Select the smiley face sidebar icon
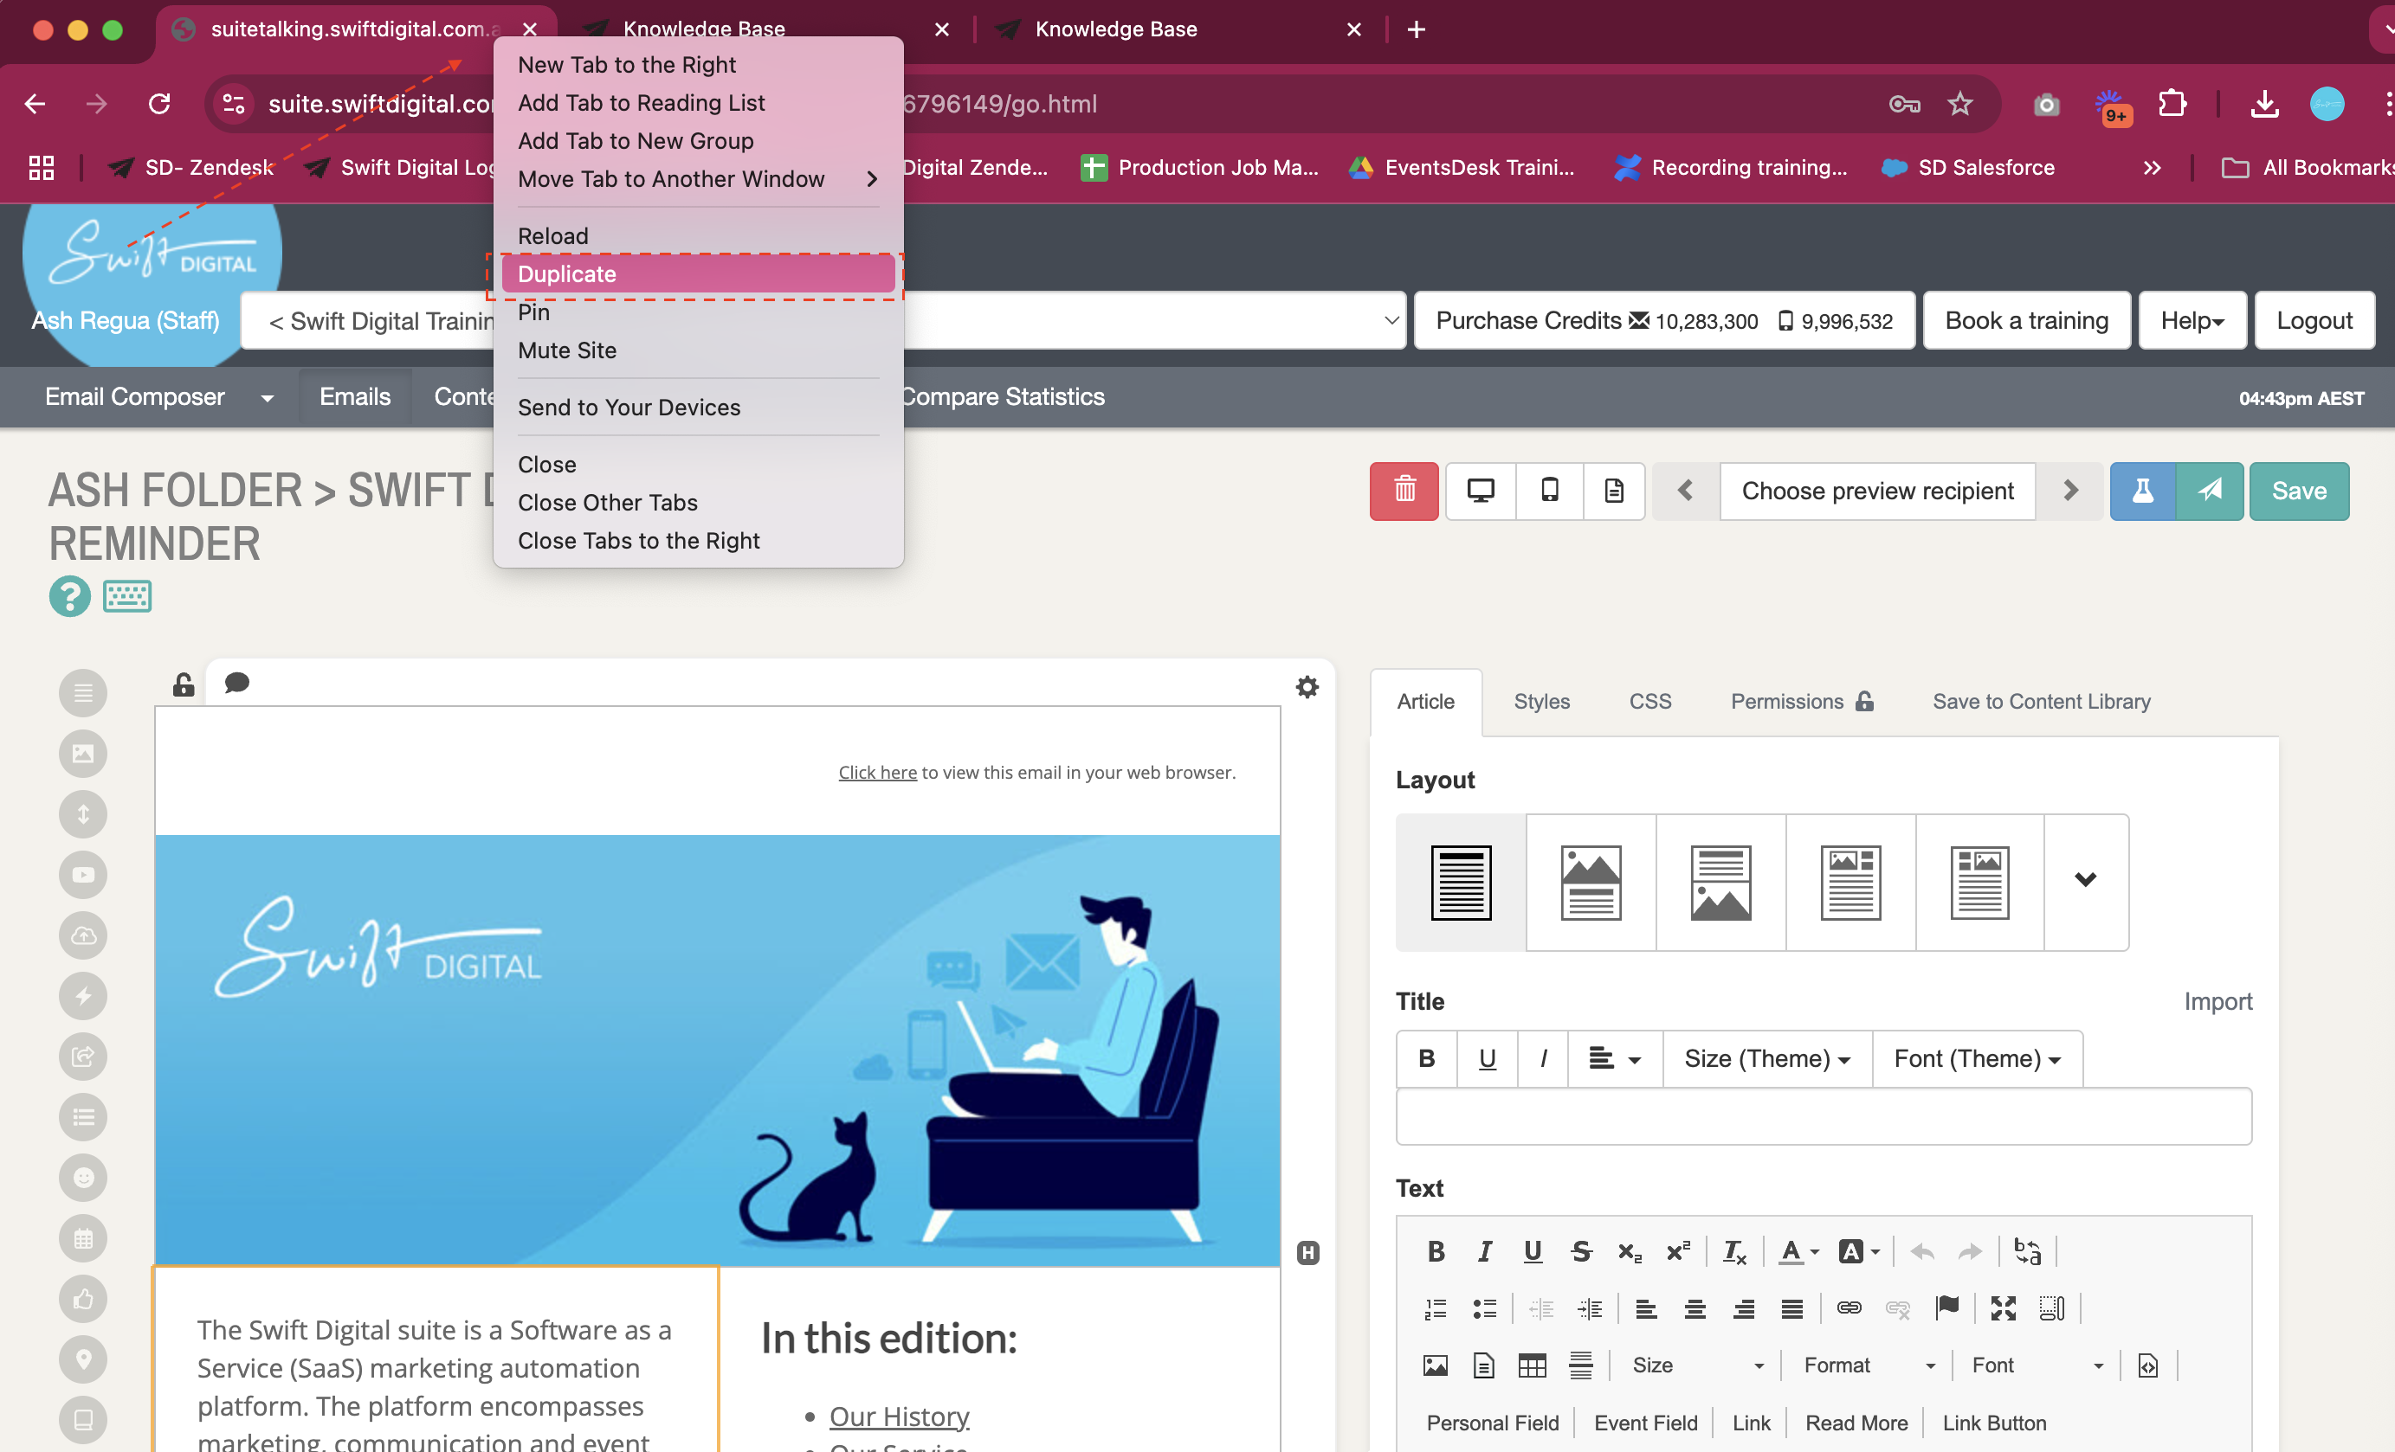 click(82, 1177)
